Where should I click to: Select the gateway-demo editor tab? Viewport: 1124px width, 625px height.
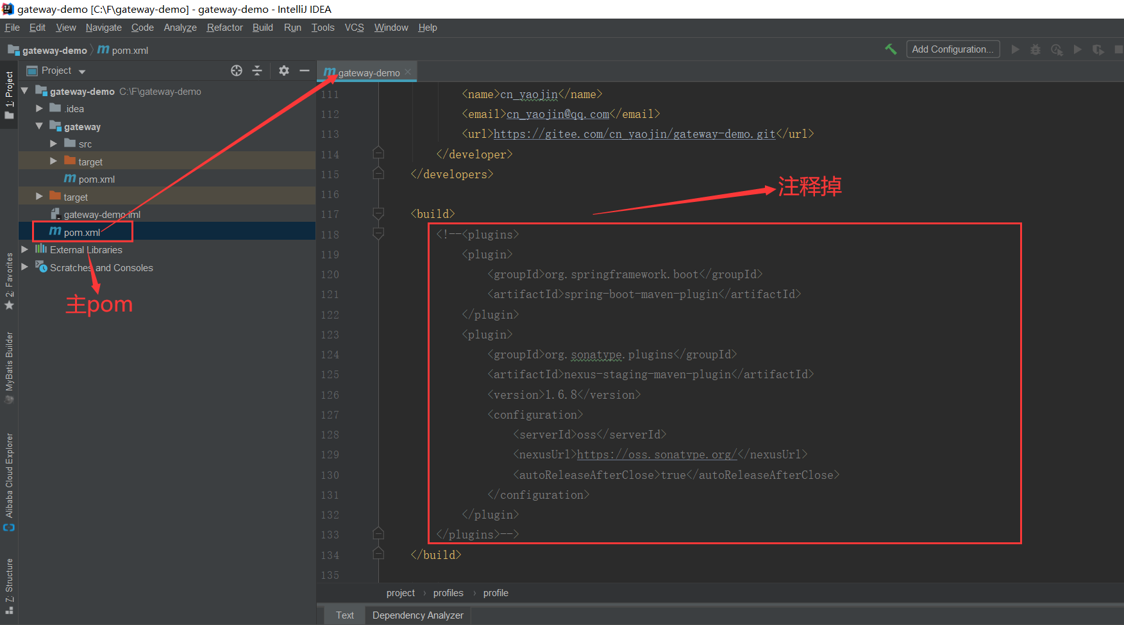pyautogui.click(x=367, y=72)
